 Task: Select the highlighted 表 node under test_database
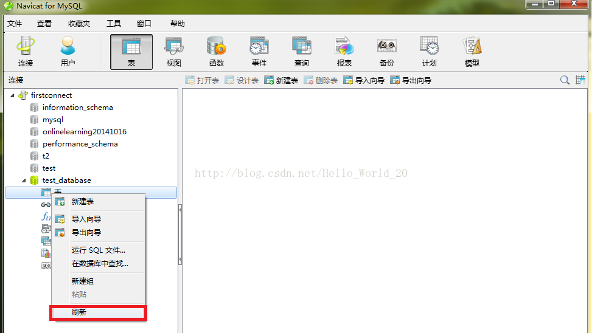click(x=91, y=193)
